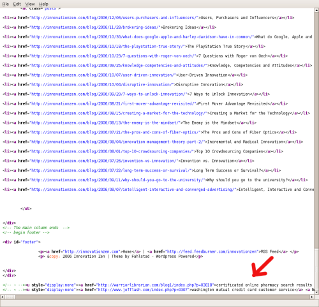The height and width of the screenshot is (307, 319).
Task: Click the comment 'The main column ends'
Action: [36, 228]
